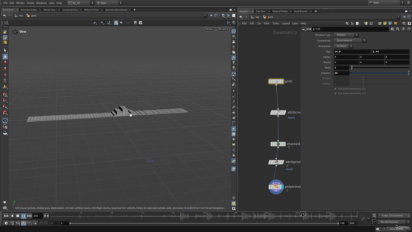Open the Material Palette tab
This screenshot has width=412, height=232.
[x=280, y=12]
